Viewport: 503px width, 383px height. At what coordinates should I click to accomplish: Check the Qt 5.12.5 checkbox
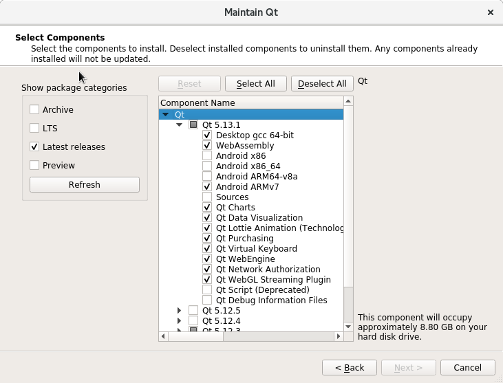pyautogui.click(x=193, y=310)
